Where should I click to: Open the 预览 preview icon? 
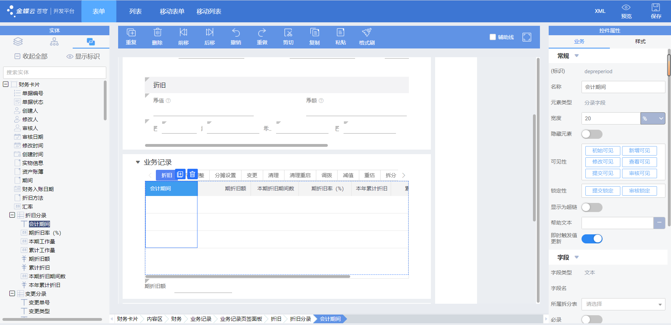pyautogui.click(x=626, y=12)
